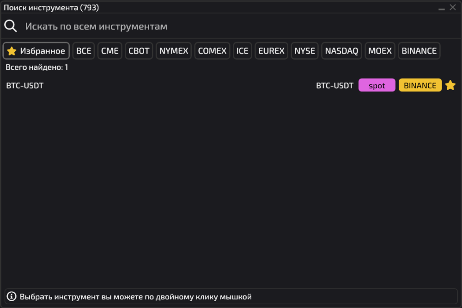Click the info icon in the hint bar
Viewport: 462px width, 308px height.
(12, 296)
